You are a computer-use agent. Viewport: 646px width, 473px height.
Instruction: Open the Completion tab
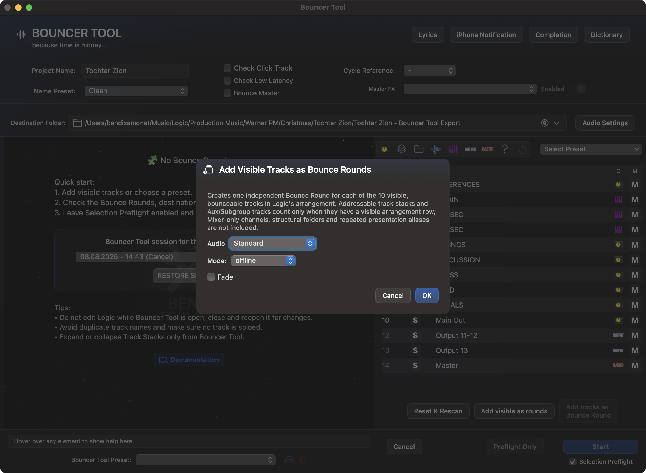pyautogui.click(x=553, y=35)
